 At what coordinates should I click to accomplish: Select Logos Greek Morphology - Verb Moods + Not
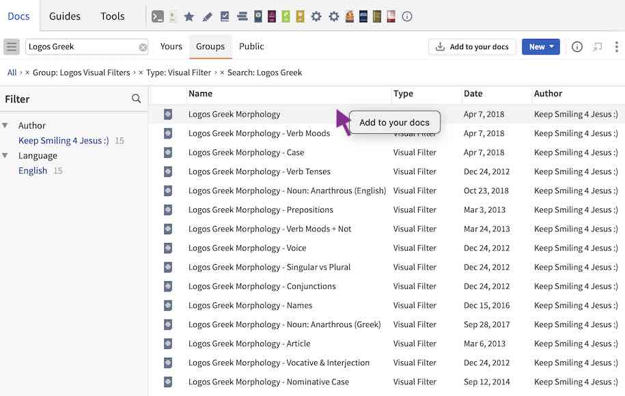point(270,229)
